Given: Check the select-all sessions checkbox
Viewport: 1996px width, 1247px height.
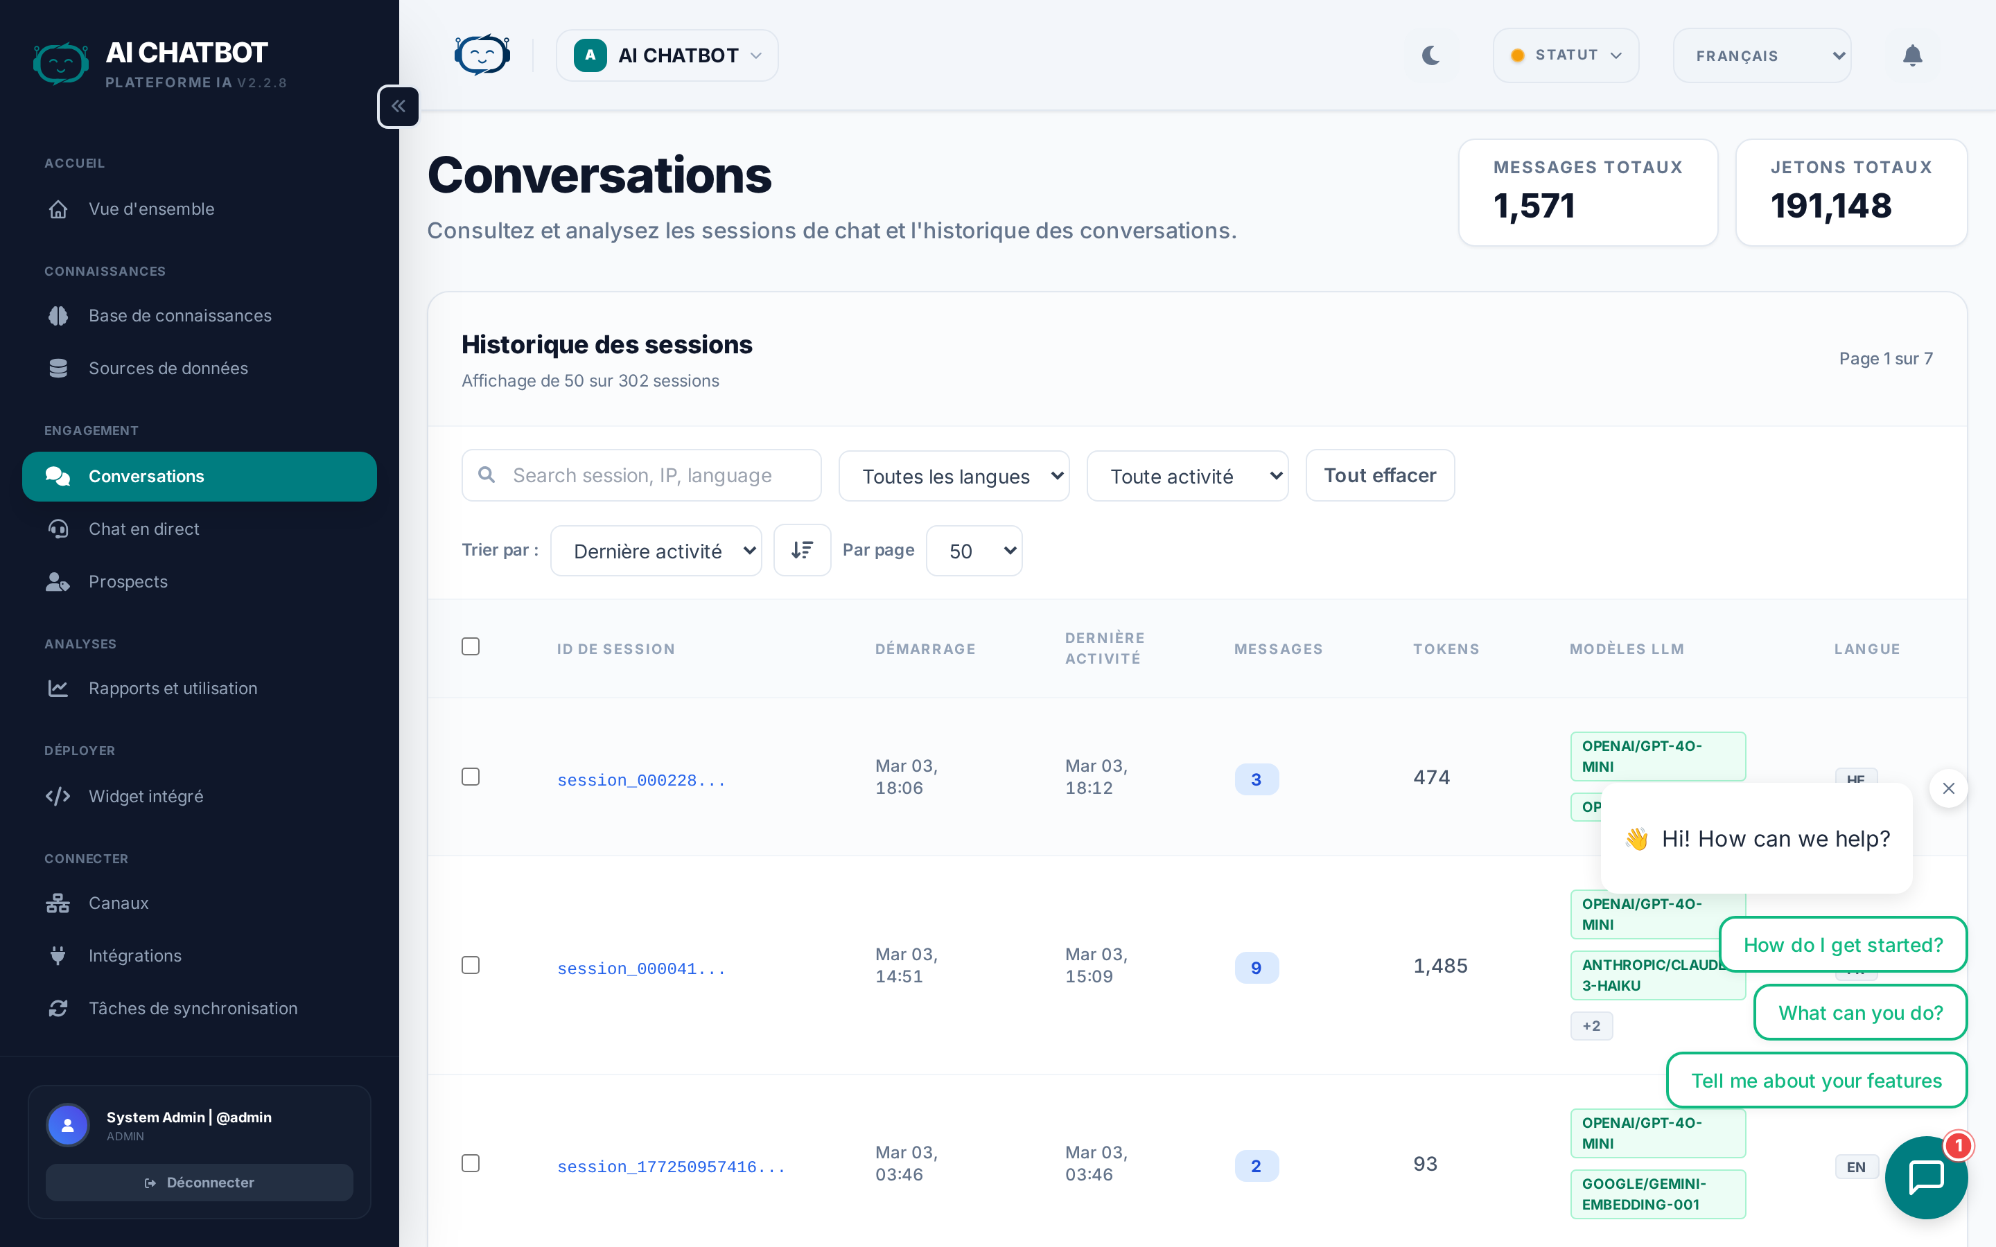Looking at the screenshot, I should point(470,646).
